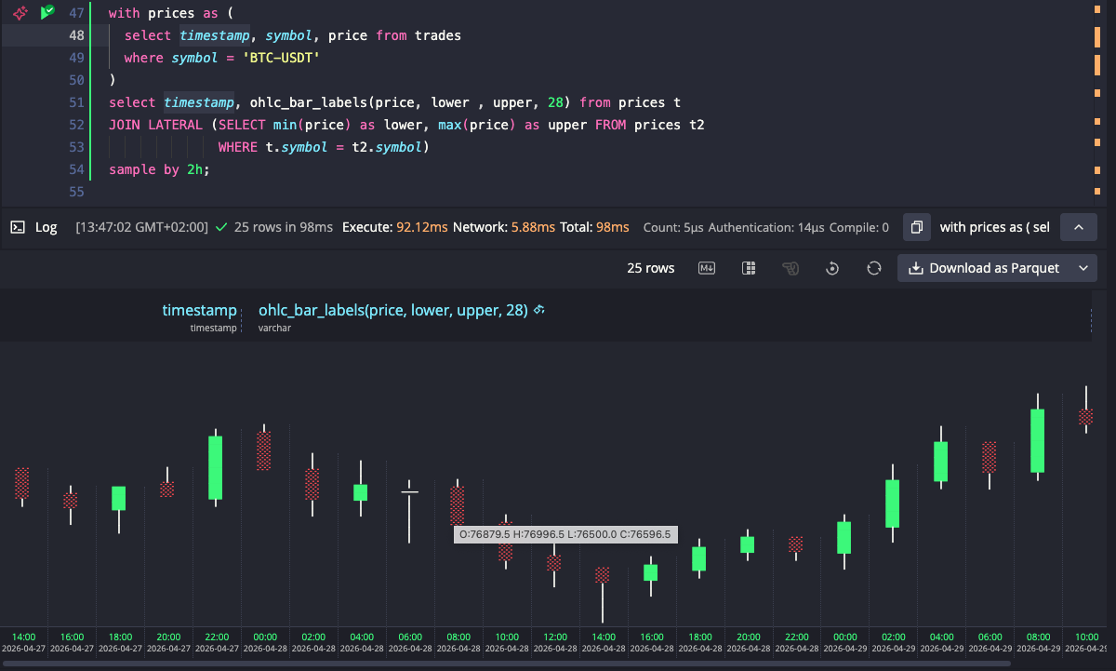Click 'sample by 2h;' on line 54

coord(159,169)
